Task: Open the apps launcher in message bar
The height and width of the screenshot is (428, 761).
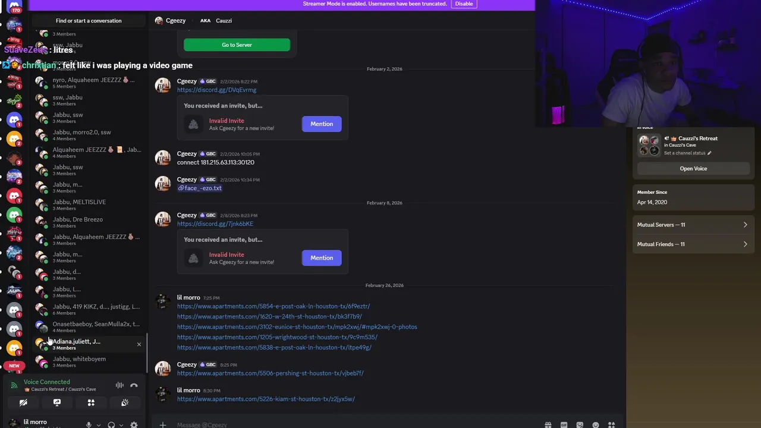Action: click(611, 424)
